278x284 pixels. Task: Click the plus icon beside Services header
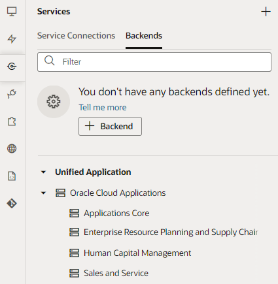point(266,12)
